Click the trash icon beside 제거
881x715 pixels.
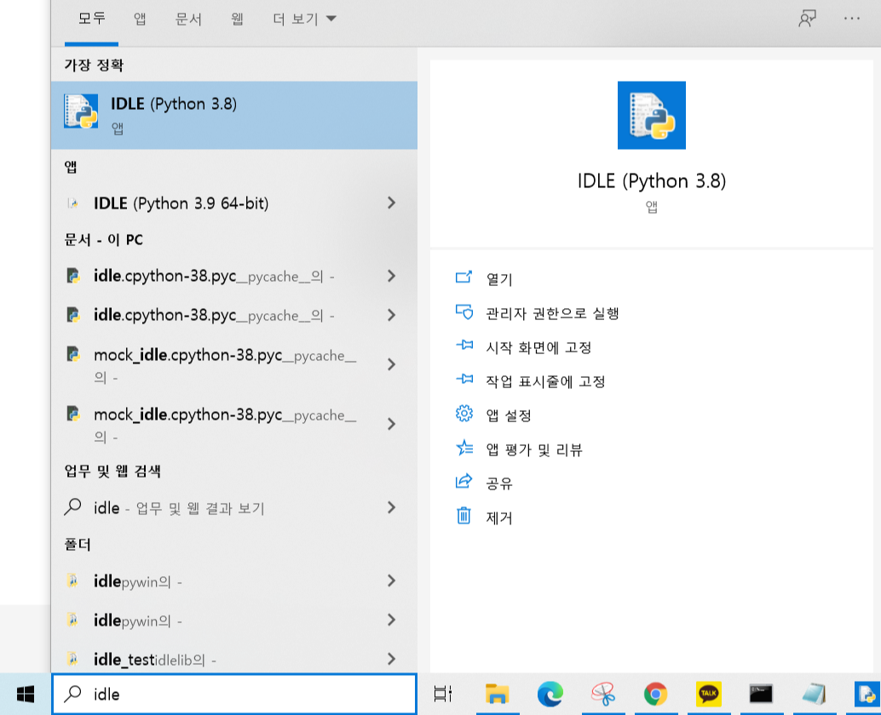(x=464, y=516)
